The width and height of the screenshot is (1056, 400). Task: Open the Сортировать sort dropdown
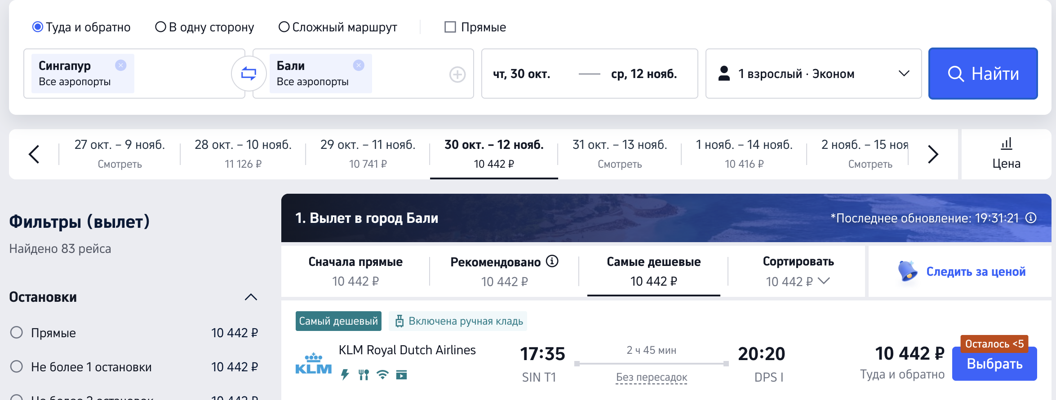tap(798, 271)
